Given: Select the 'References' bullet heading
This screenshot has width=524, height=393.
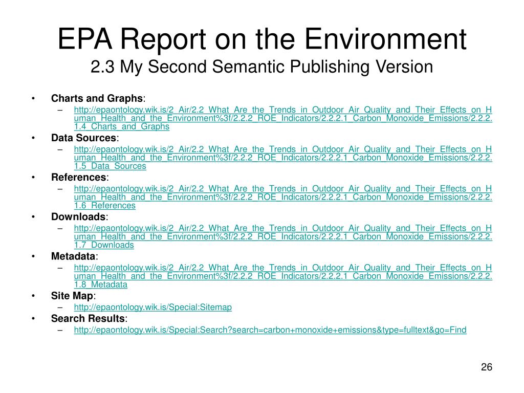Looking at the screenshot, I should [x=80, y=177].
